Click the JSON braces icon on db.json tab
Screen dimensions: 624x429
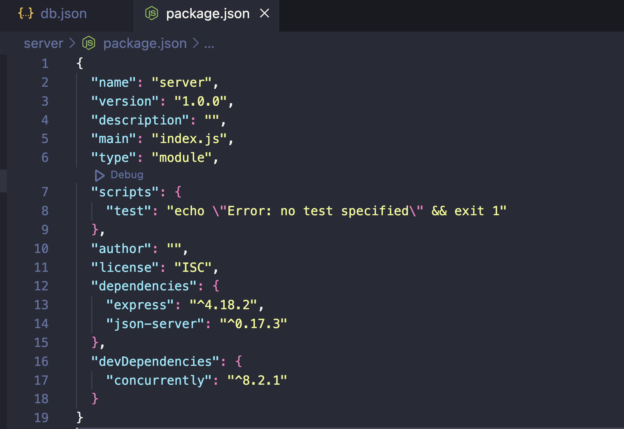pos(26,14)
